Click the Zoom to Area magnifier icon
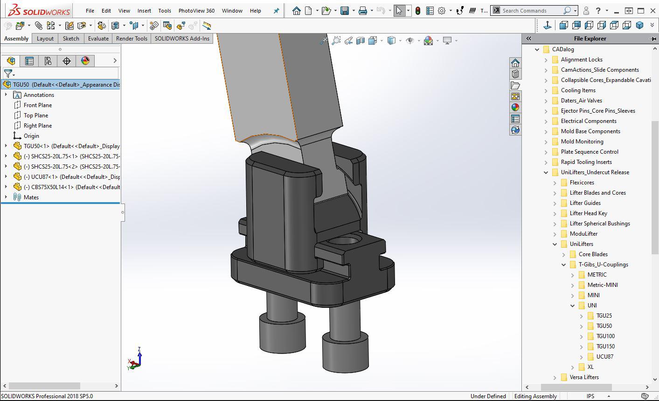Screen dimensions: 659x401 pyautogui.click(x=336, y=41)
